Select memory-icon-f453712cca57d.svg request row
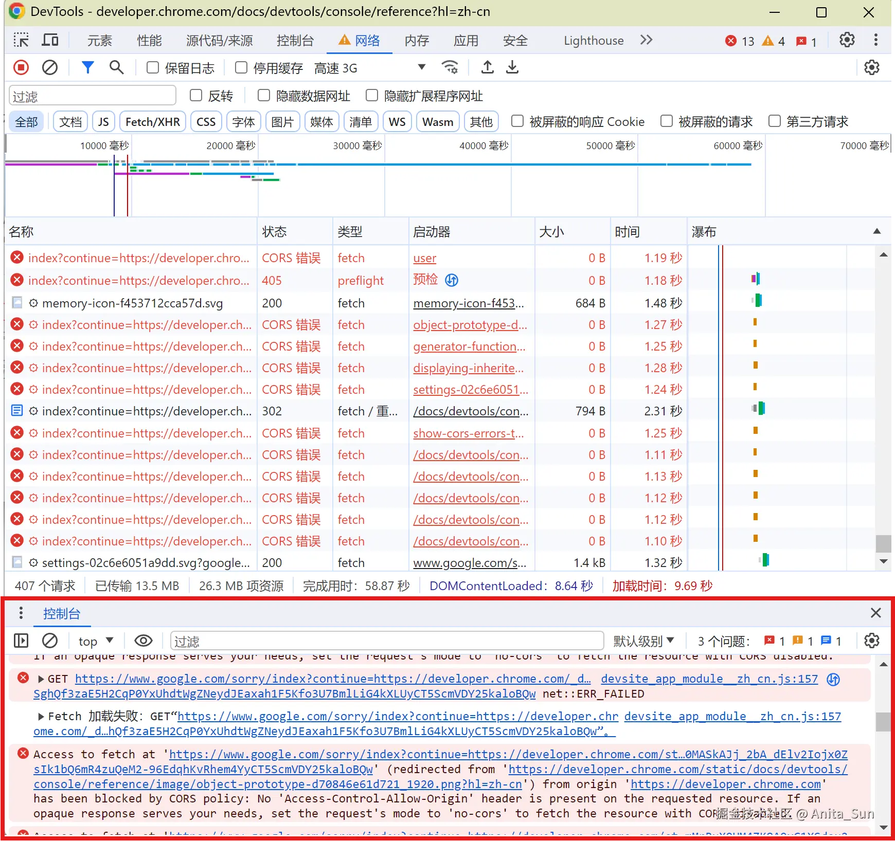Image resolution: width=895 pixels, height=841 pixels. click(x=440, y=303)
